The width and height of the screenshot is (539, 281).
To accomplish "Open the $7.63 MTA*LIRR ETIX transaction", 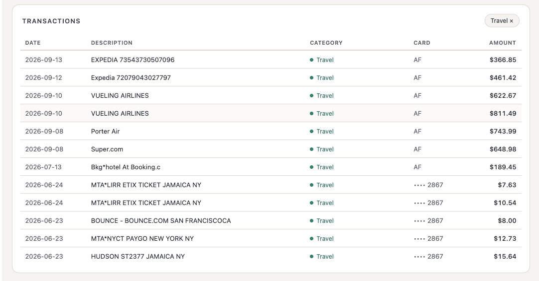I will tap(271, 185).
